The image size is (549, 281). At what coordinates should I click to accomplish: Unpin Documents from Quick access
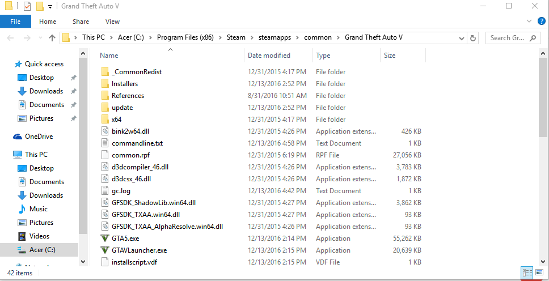click(73, 105)
